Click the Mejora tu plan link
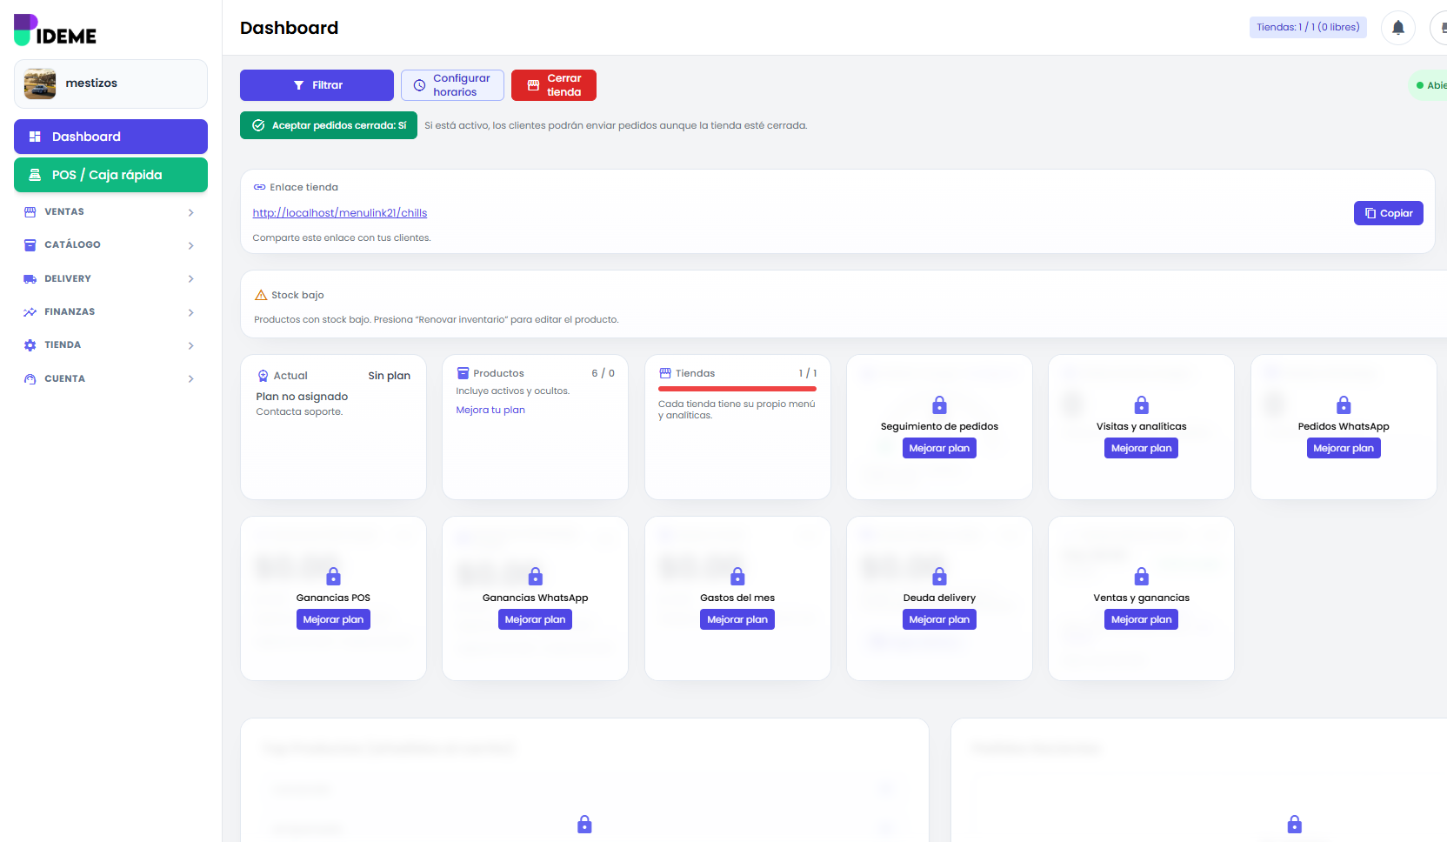This screenshot has width=1447, height=842. pos(490,411)
